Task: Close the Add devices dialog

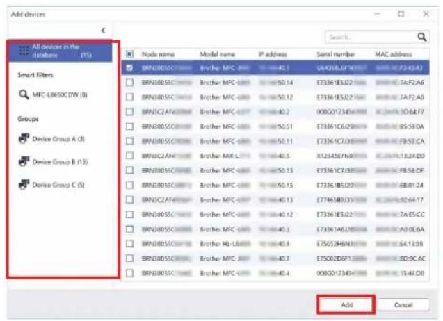Action: point(426,14)
